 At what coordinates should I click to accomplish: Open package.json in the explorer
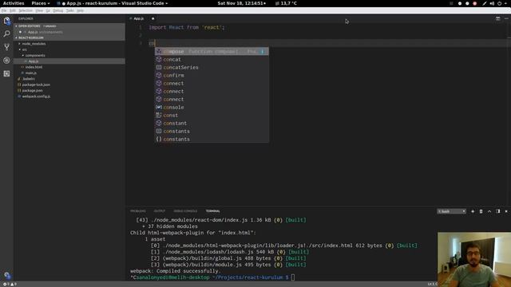click(32, 90)
